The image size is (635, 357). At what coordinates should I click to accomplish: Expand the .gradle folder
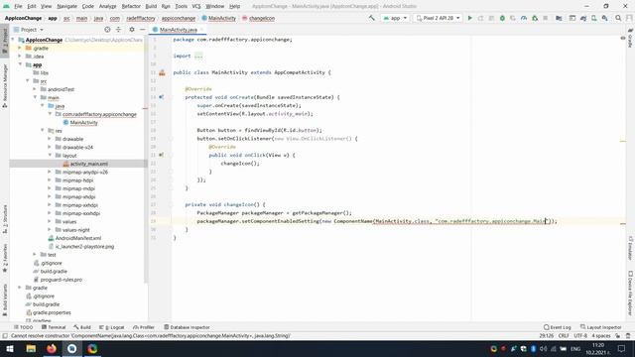click(20, 49)
